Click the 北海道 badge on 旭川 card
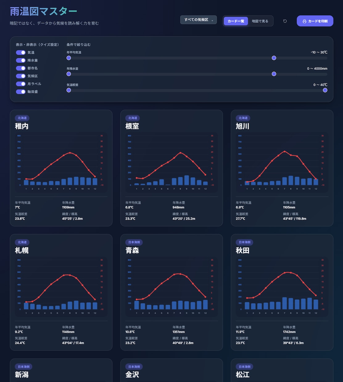Screen dimensions: 343x382 coord(243,118)
